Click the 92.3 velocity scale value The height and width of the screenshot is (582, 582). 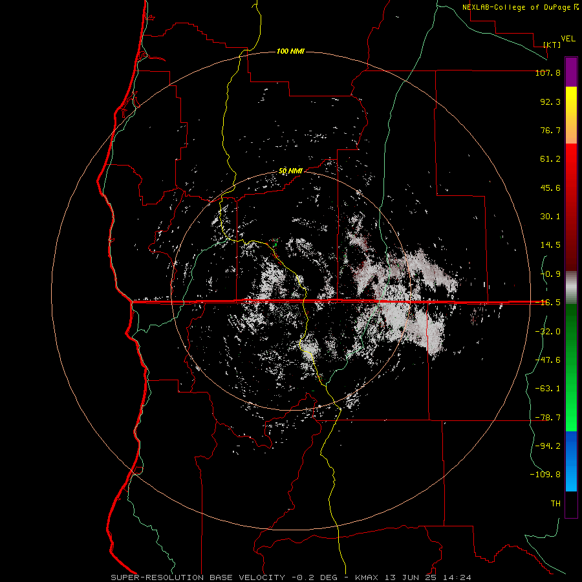[x=550, y=102]
